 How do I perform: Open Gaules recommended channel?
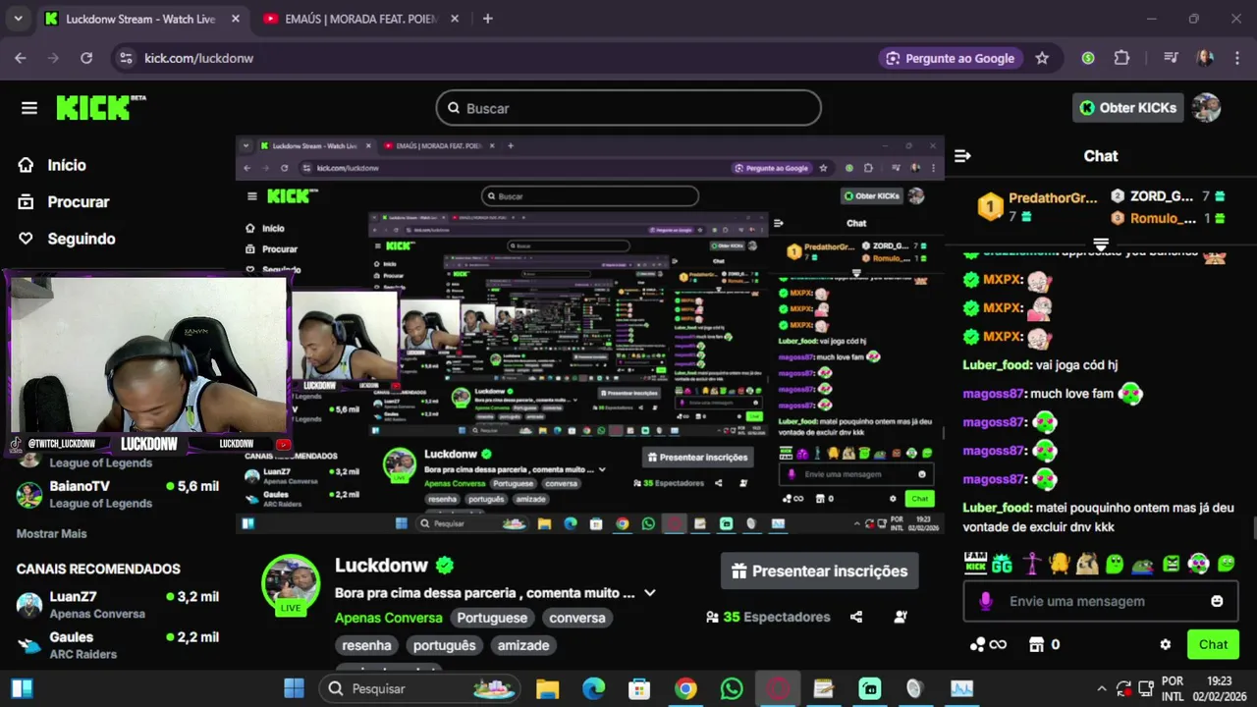coord(118,645)
